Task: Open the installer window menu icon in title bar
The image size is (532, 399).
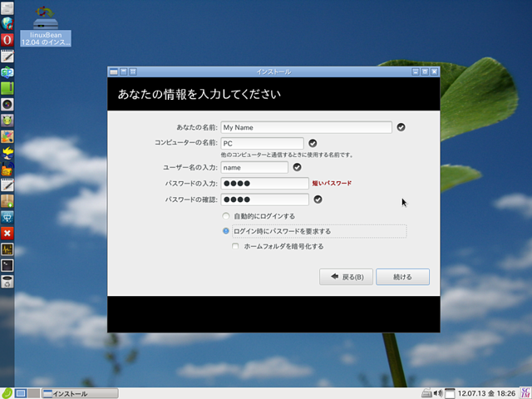Action: (114, 71)
